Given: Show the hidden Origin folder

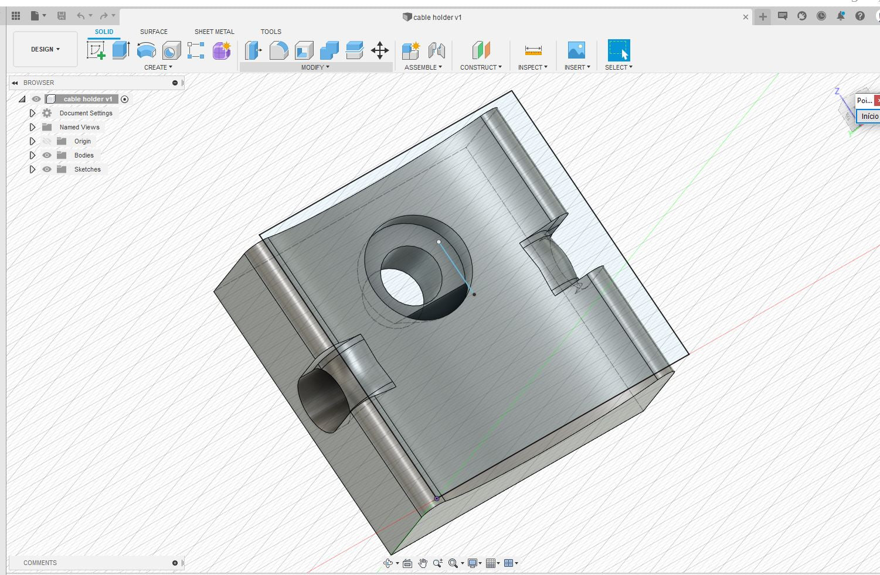Looking at the screenshot, I should click(47, 141).
